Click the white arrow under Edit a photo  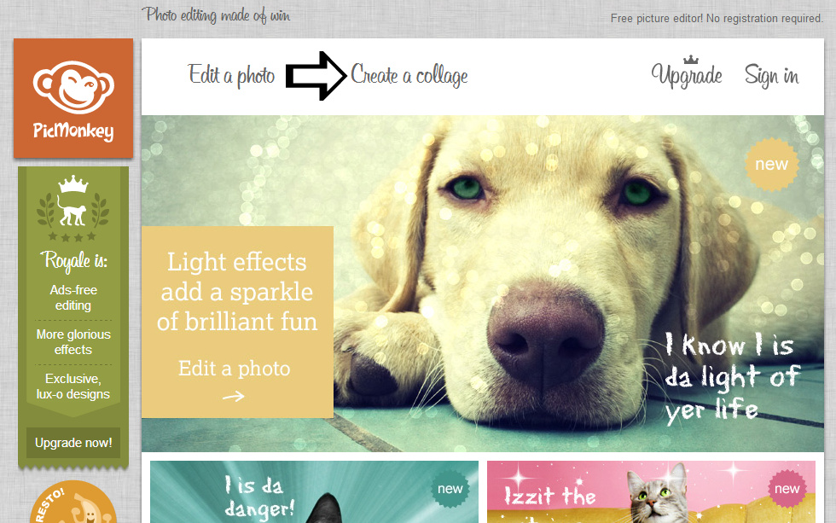[234, 396]
